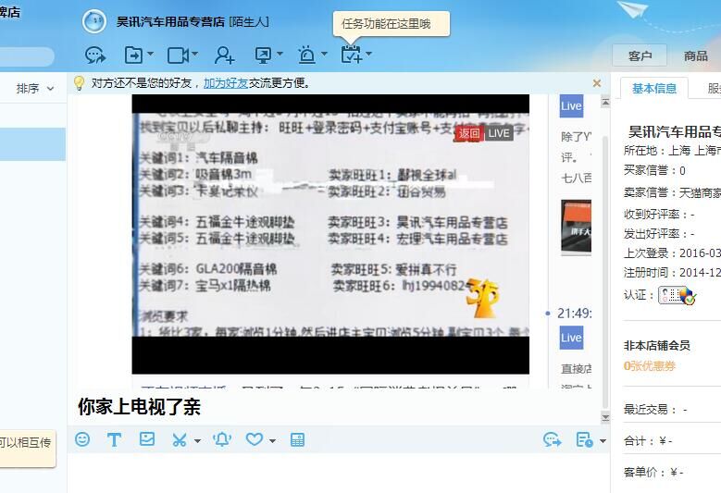Viewport: 721px width, 493px height.
Task: Click chat scrollbar bottom arrow
Action: 605,417
